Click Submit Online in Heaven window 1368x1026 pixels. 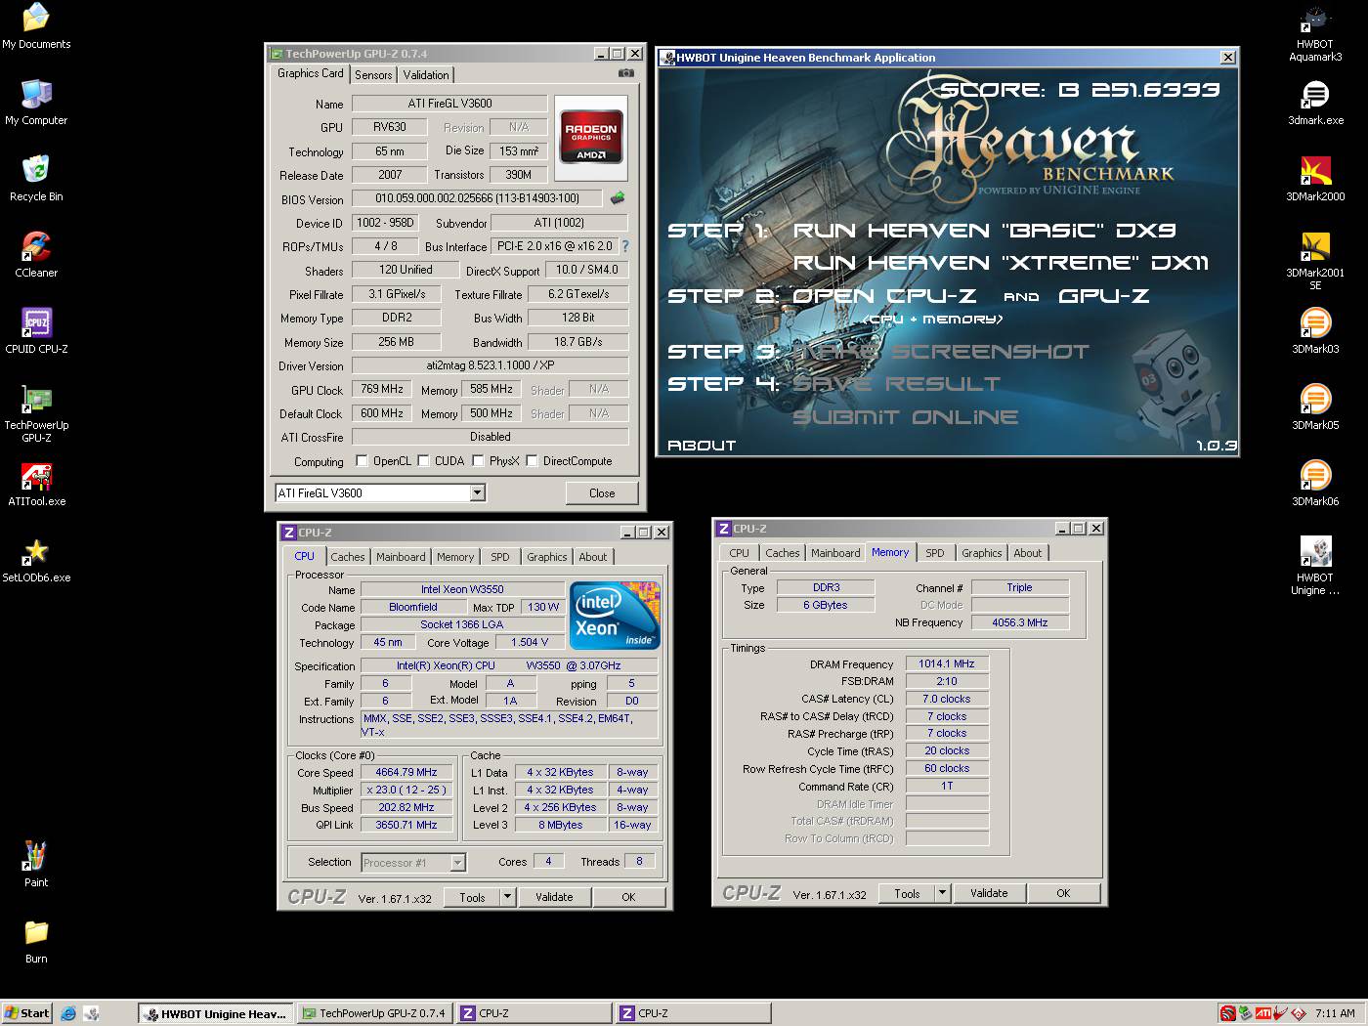[x=905, y=417]
